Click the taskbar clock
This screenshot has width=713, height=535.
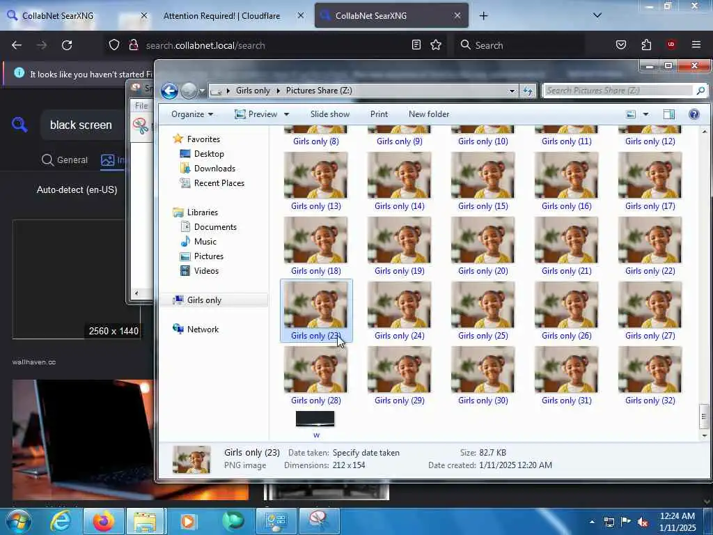tap(677, 522)
